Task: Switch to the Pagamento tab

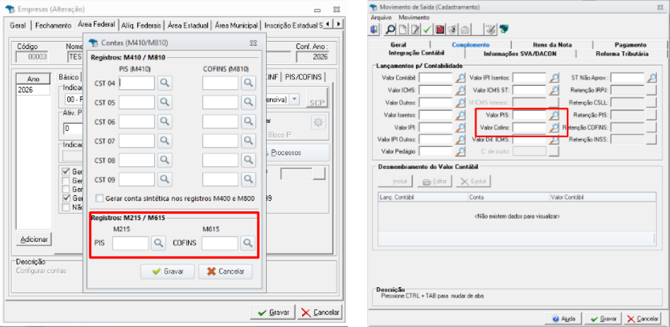Action: 630,45
